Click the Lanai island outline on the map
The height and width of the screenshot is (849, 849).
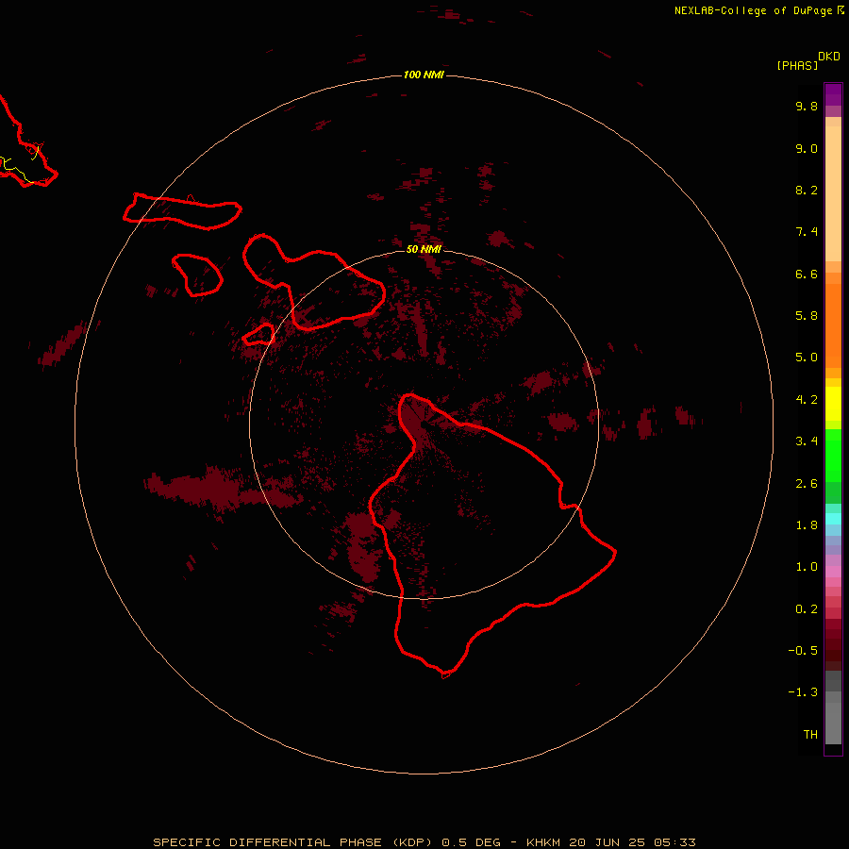click(x=198, y=275)
